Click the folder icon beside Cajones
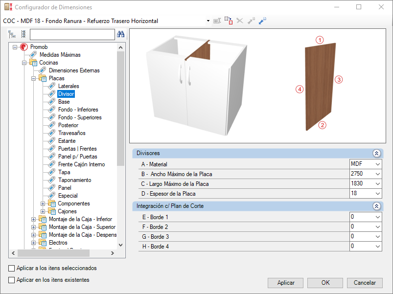 [x=52, y=211]
